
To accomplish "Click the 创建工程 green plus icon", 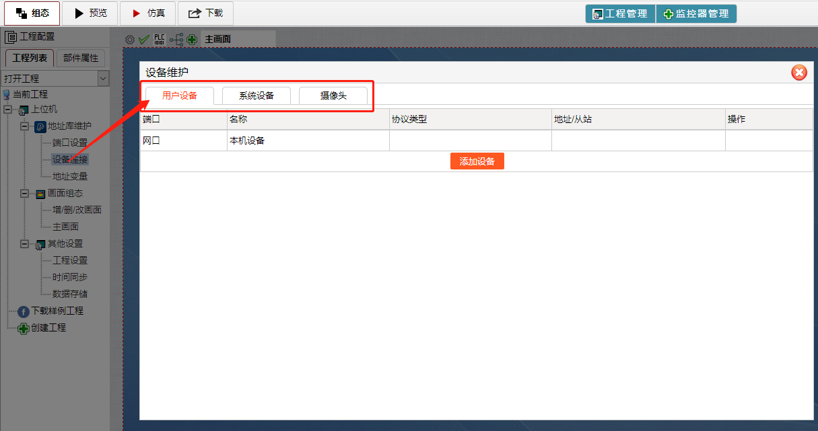I will pos(24,328).
